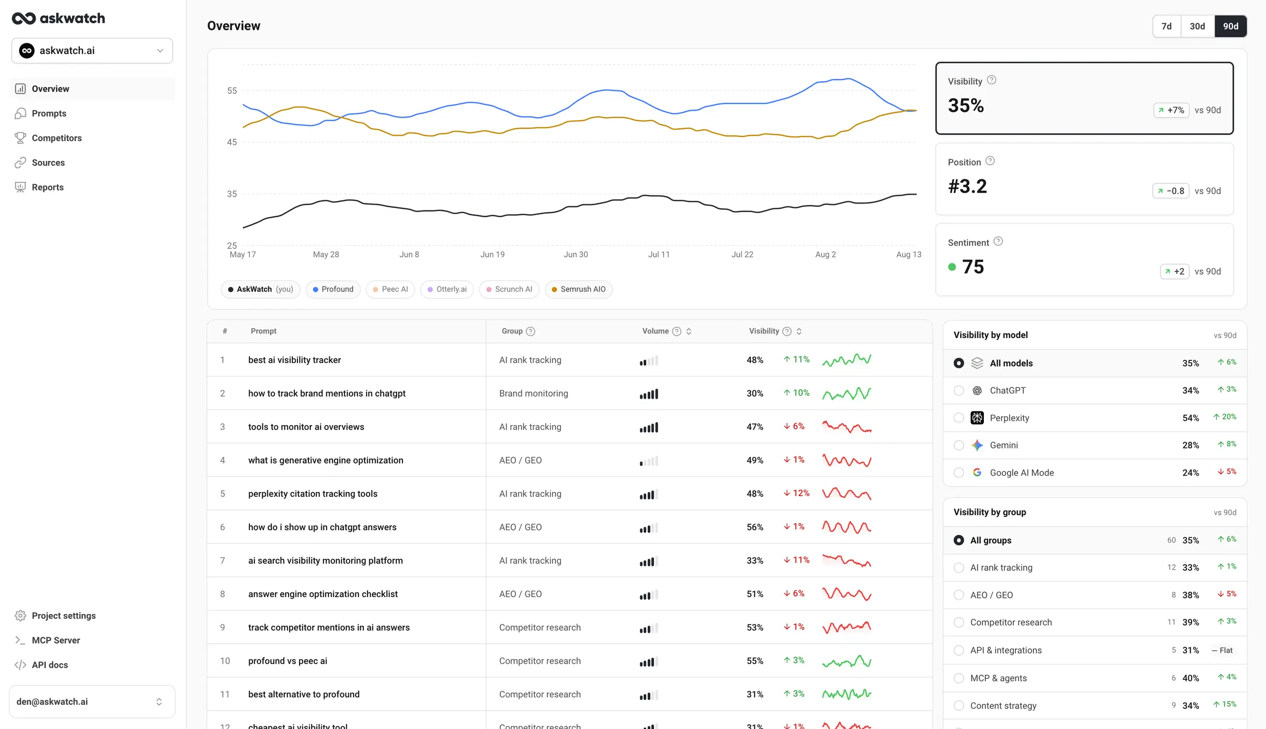Screen dimensions: 1266x729
Task: Click volume bars for best ai visibility tracker
Action: point(649,361)
